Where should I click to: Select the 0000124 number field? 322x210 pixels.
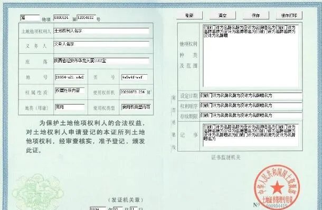61,18
